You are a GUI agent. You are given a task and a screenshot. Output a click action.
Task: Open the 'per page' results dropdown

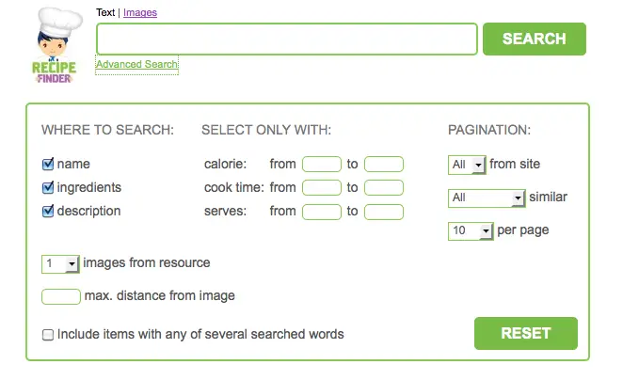point(471,230)
